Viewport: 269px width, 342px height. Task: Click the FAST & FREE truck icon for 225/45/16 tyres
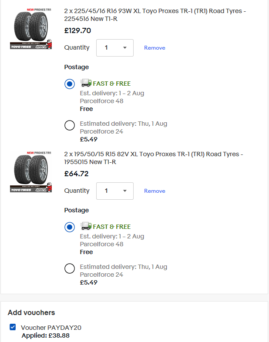coord(86,83)
